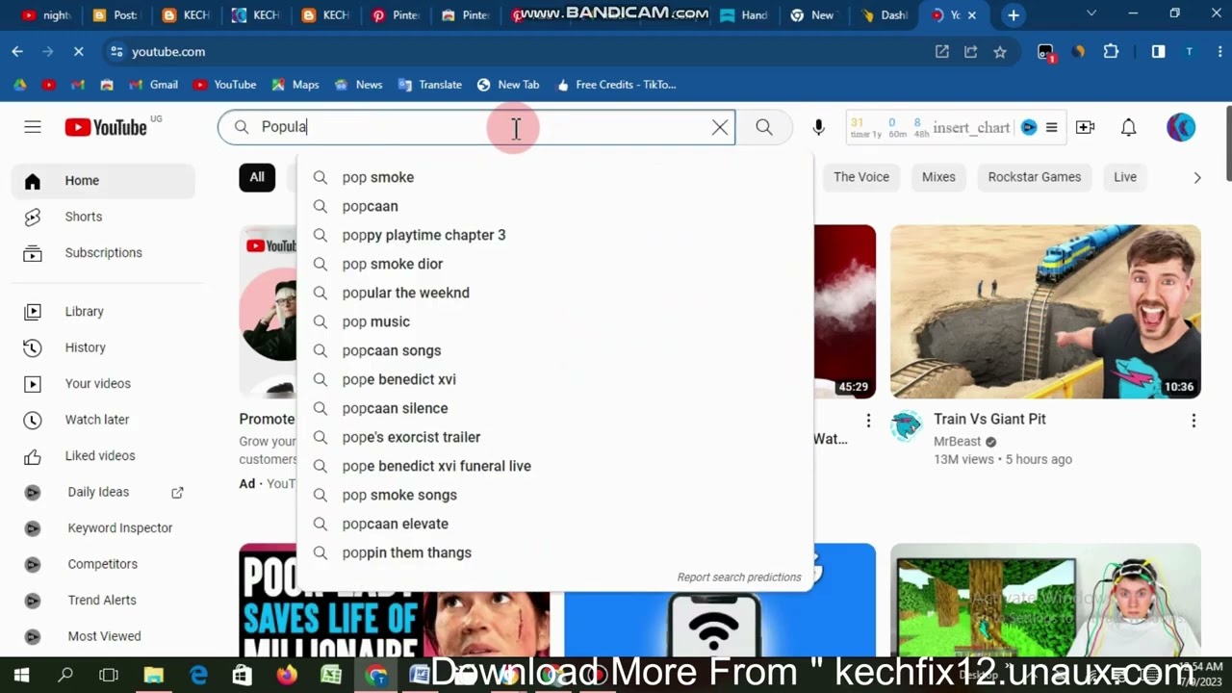The width and height of the screenshot is (1232, 693).
Task: Choose suggestion 'popcaan silence'
Action: (x=554, y=408)
